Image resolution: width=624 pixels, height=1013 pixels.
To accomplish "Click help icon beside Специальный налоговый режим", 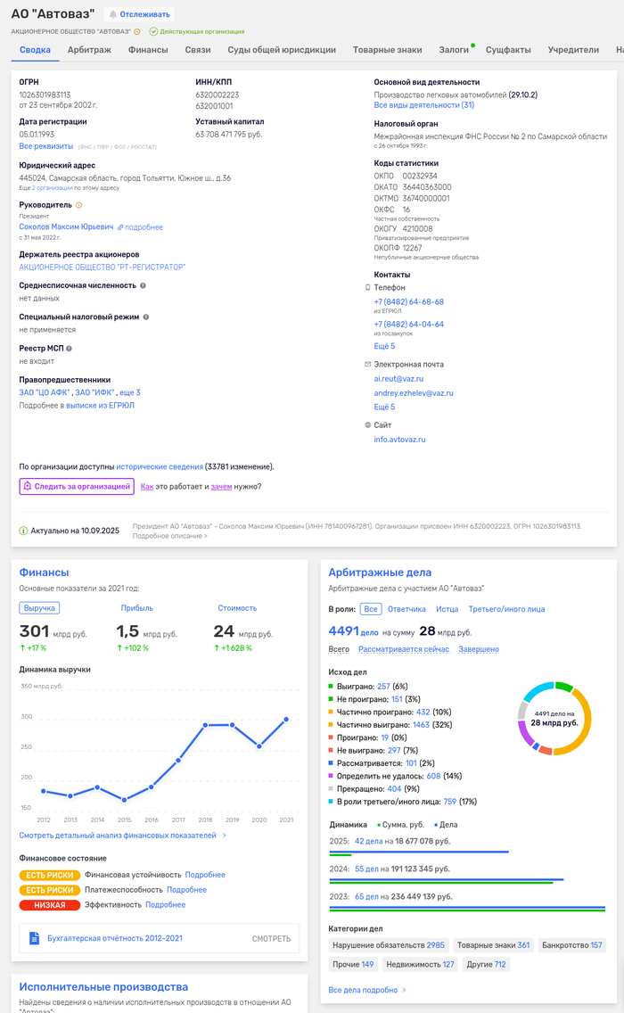I will click(x=146, y=317).
